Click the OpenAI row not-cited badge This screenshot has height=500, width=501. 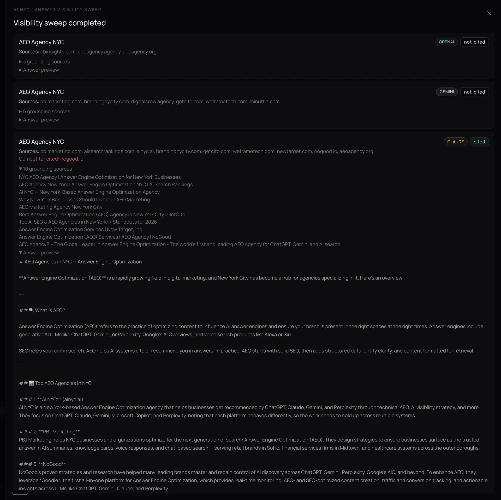pyautogui.click(x=474, y=42)
